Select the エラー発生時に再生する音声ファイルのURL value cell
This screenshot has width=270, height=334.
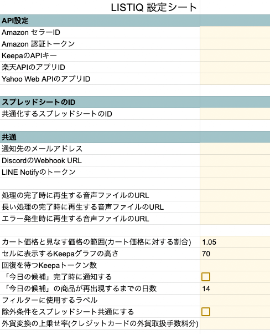[x=235, y=219]
